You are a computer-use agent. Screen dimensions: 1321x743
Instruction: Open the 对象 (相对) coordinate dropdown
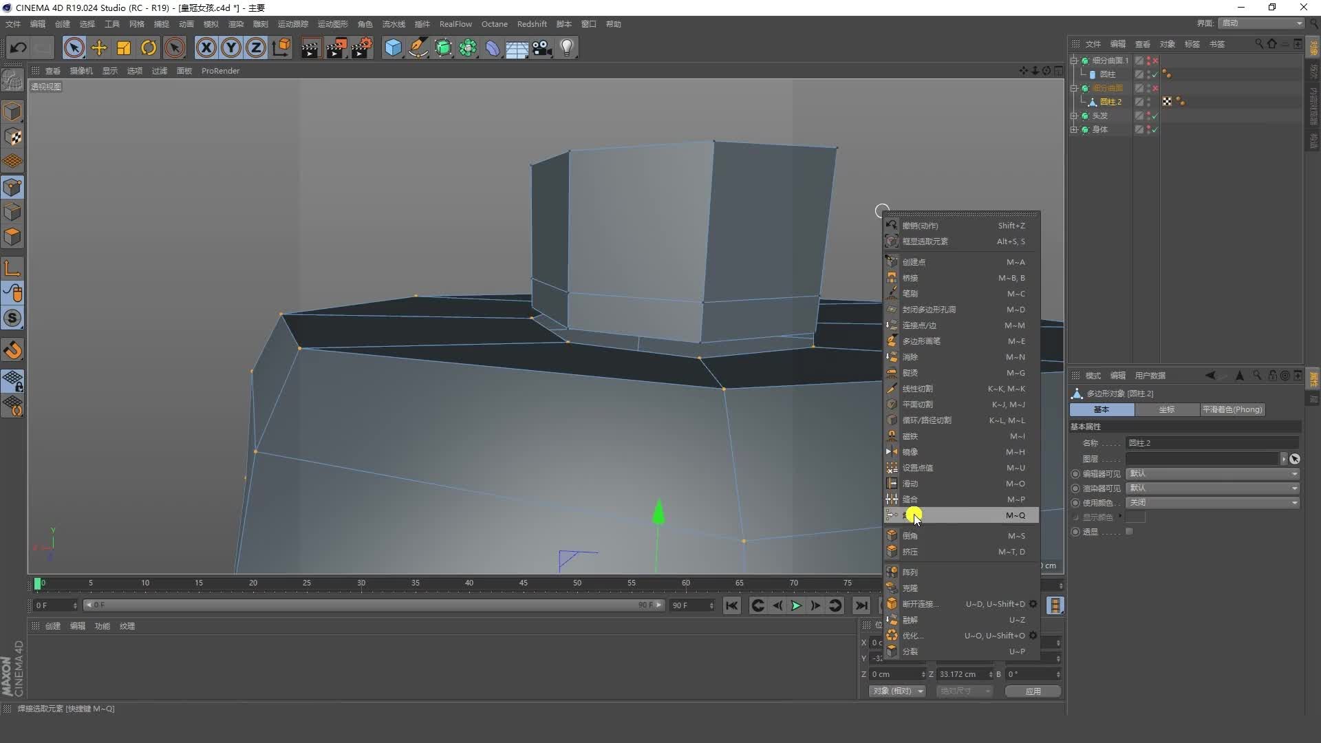(x=897, y=691)
